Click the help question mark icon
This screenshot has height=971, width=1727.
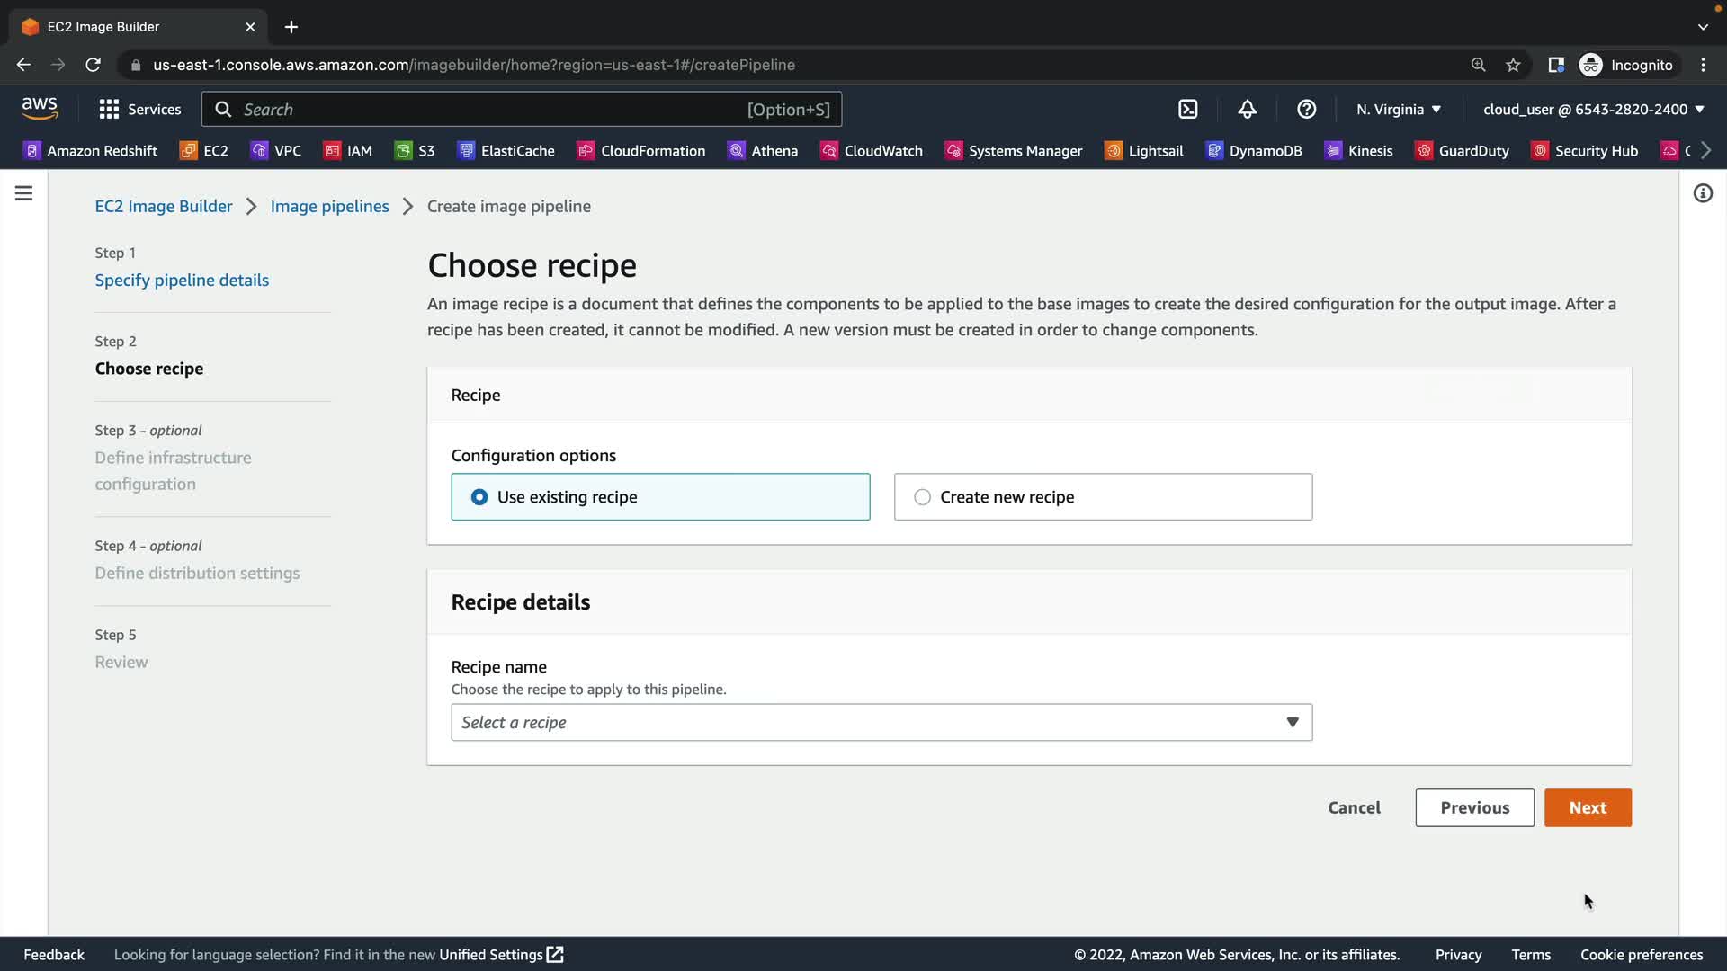pyautogui.click(x=1306, y=109)
